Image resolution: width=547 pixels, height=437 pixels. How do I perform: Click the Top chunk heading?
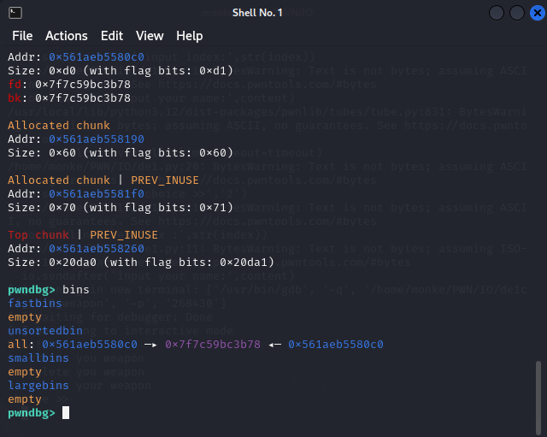click(x=38, y=235)
